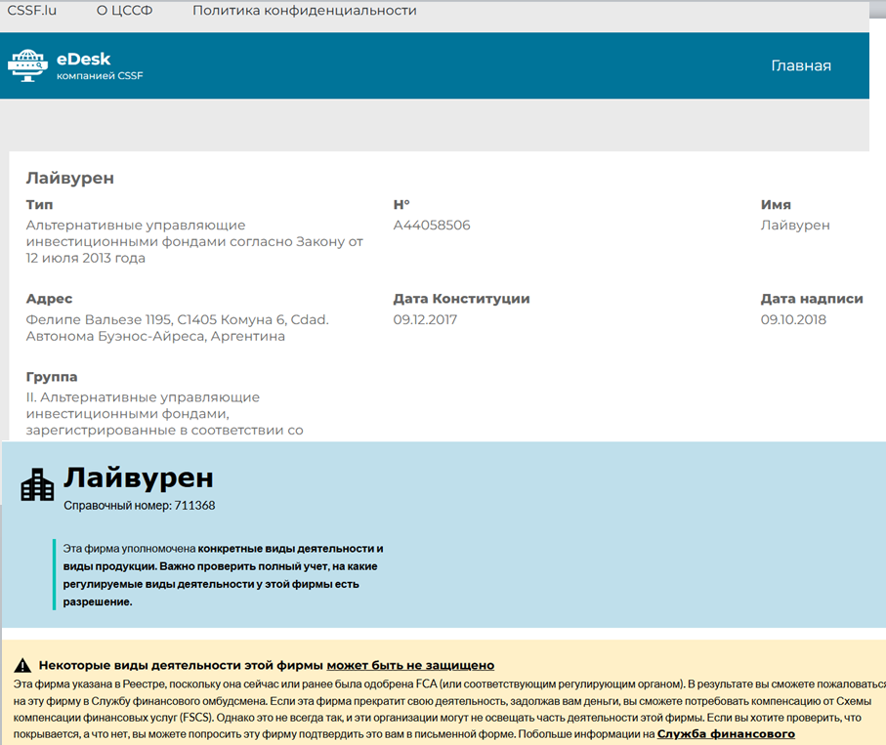This screenshot has height=745, width=886.
Task: Click the Дата надписи label
Action: 812,299
